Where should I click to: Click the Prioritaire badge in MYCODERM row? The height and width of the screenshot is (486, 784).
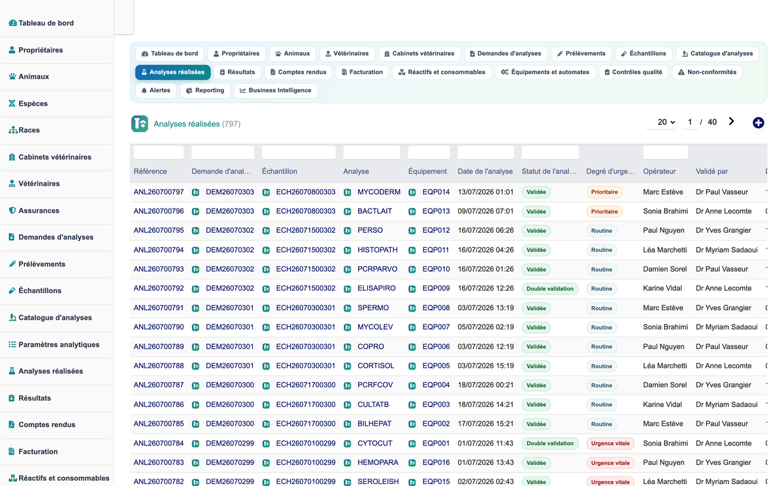pyautogui.click(x=604, y=192)
